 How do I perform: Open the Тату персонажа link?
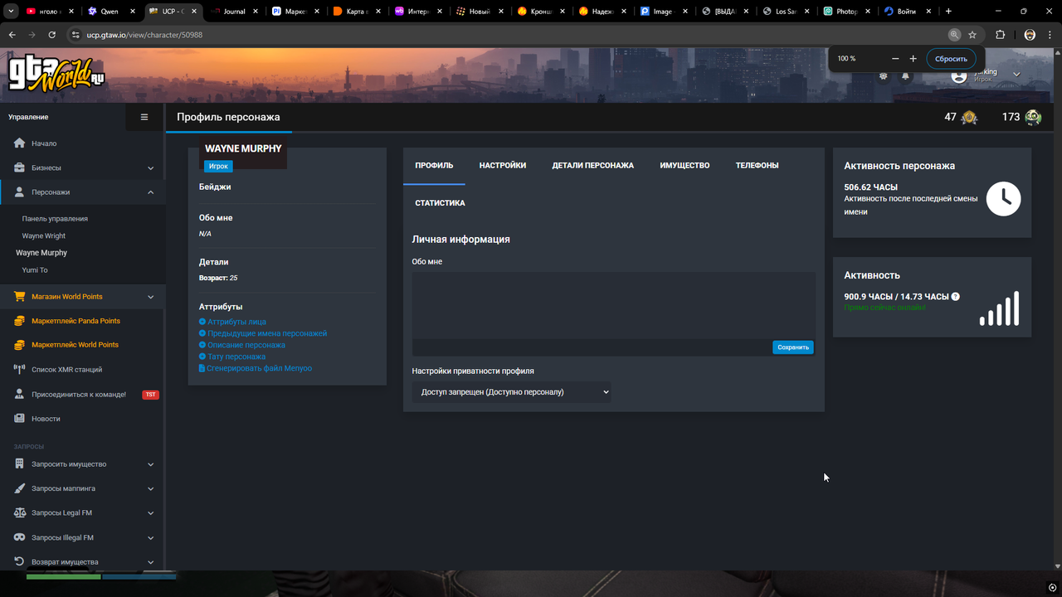coord(236,357)
